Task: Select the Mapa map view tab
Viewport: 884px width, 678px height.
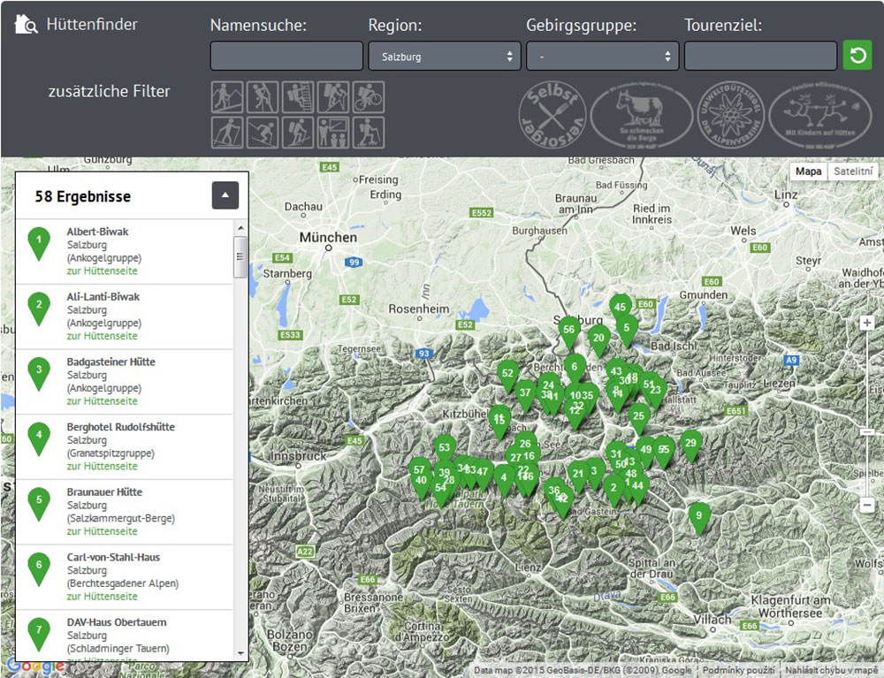Action: tap(808, 171)
